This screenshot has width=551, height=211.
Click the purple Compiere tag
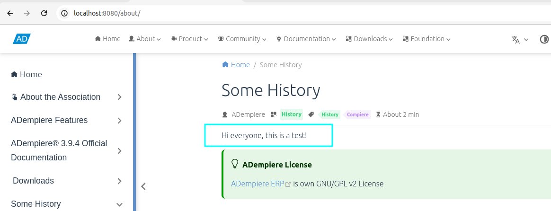[x=357, y=114]
